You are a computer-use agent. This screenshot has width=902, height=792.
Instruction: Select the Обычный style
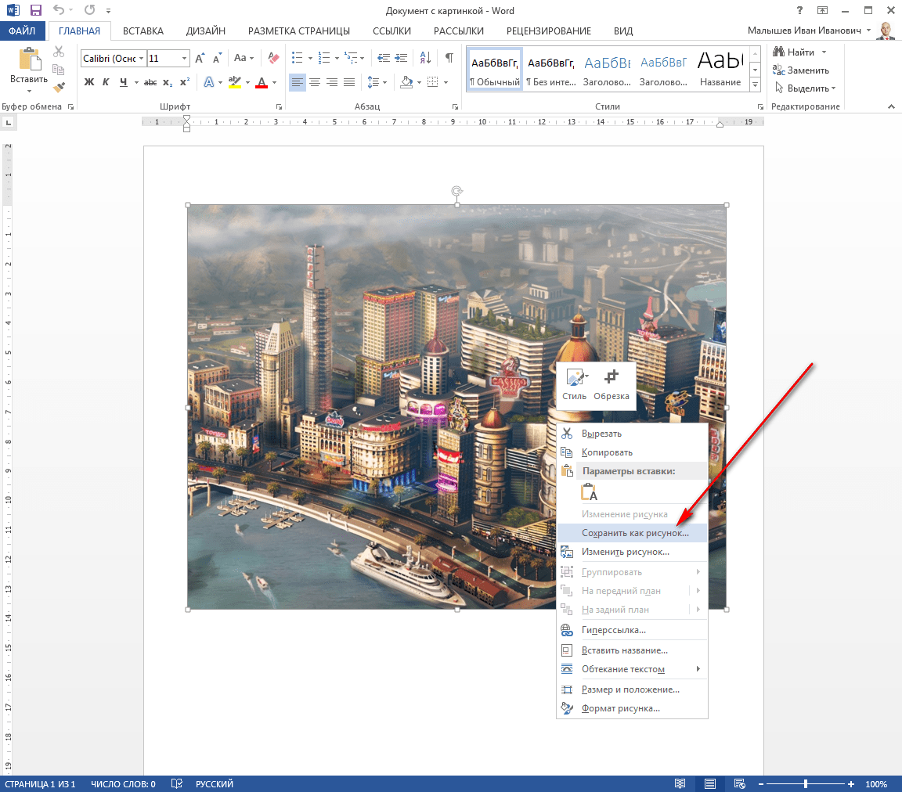495,70
